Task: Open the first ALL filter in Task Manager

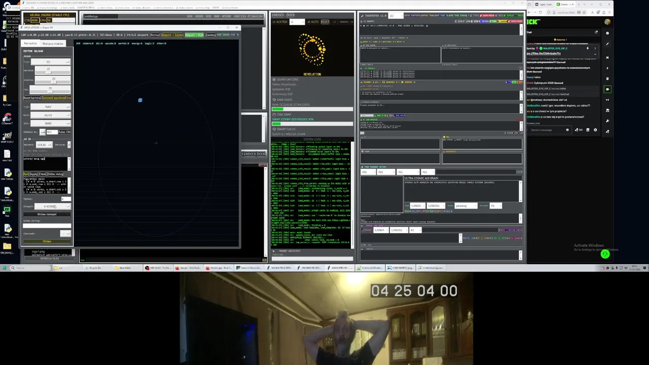Action: point(368,172)
